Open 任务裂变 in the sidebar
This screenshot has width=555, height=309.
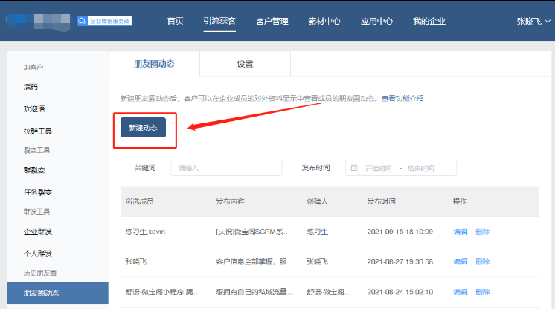[x=37, y=192]
